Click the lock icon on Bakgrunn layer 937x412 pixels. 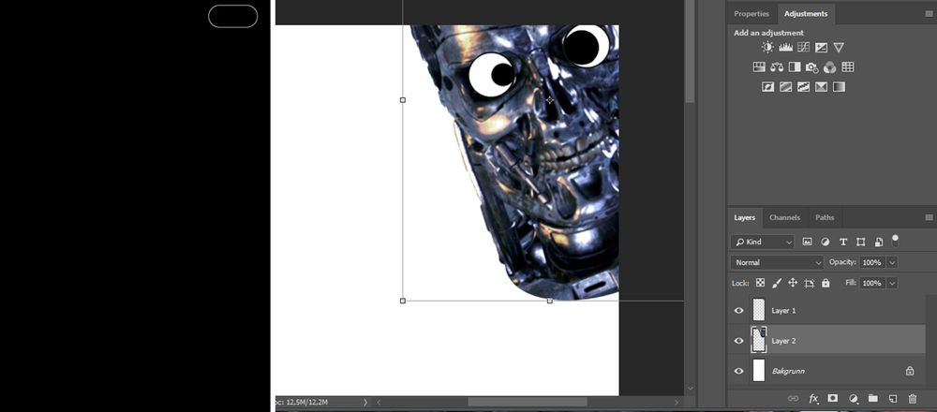click(x=910, y=371)
